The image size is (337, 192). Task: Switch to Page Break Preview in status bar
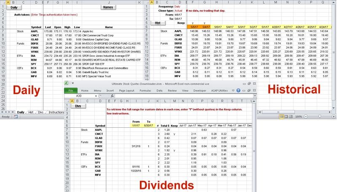[x=291, y=116]
